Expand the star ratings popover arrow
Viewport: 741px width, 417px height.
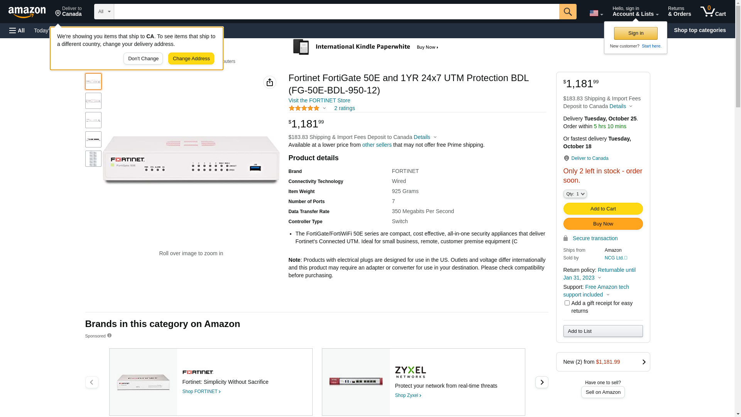324,108
